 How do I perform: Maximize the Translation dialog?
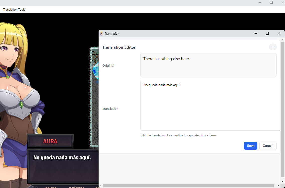pyautogui.click(x=267, y=33)
